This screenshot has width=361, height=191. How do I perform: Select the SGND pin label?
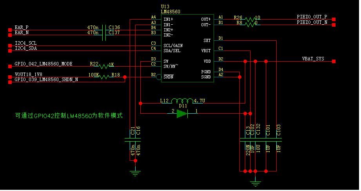tap(206, 77)
